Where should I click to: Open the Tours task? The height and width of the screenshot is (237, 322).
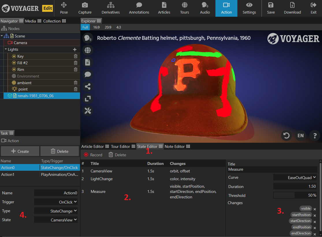[185, 8]
